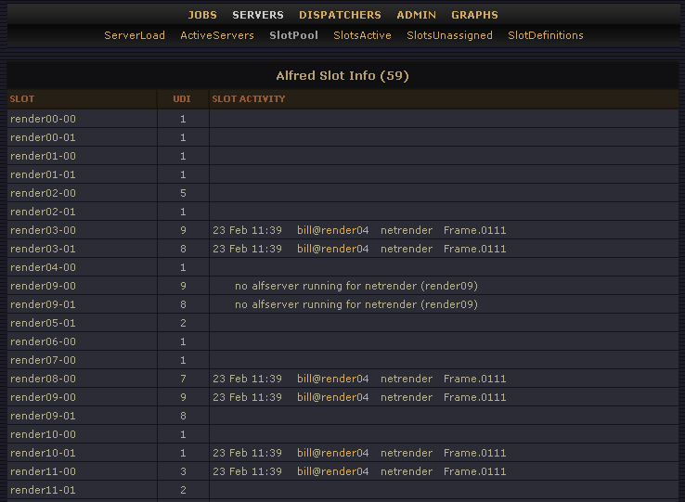The height and width of the screenshot is (502, 685).
Task: Click the render02-00 slot link
Action: coord(43,193)
